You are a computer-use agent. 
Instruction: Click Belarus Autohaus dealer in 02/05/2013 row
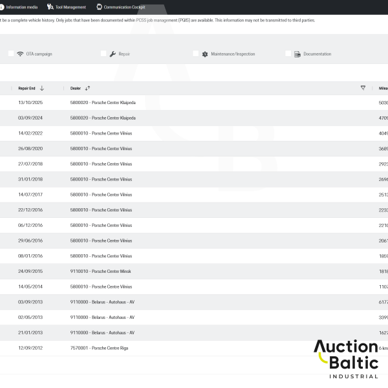[102, 318]
